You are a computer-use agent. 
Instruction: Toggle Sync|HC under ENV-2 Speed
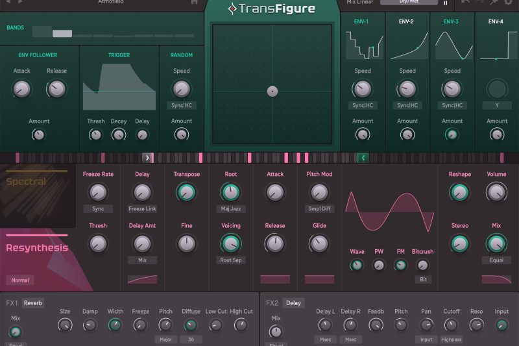pyautogui.click(x=407, y=105)
